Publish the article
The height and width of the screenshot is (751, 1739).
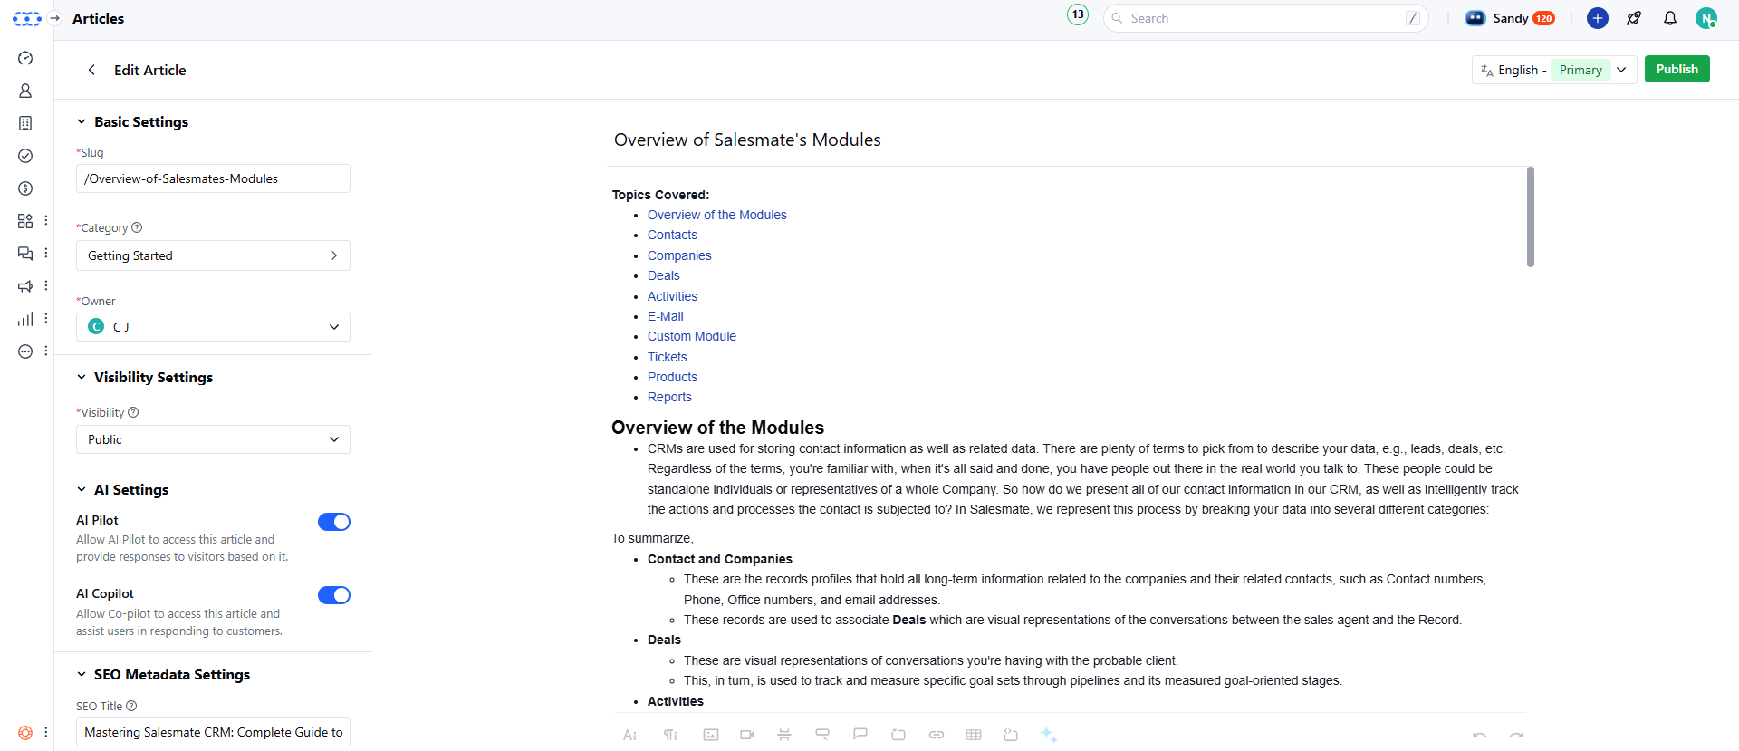tap(1677, 69)
